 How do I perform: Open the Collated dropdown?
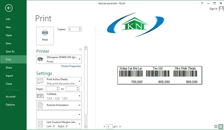click(x=59, y=96)
